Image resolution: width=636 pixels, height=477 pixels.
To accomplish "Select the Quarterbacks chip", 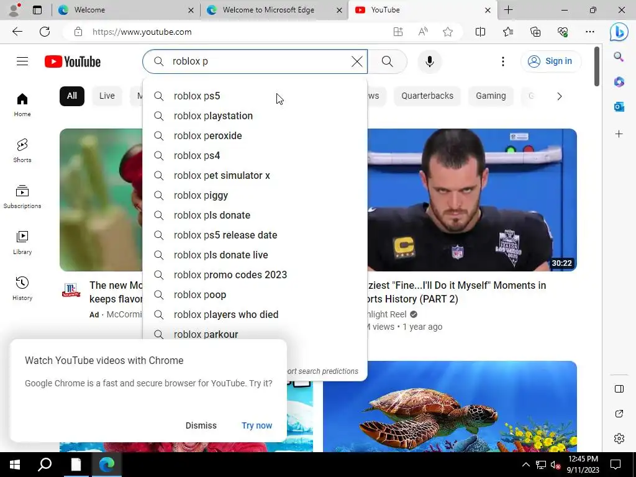I will [427, 96].
